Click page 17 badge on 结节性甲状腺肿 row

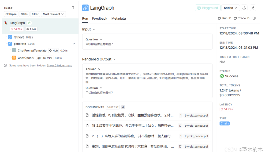[x=180, y=126]
